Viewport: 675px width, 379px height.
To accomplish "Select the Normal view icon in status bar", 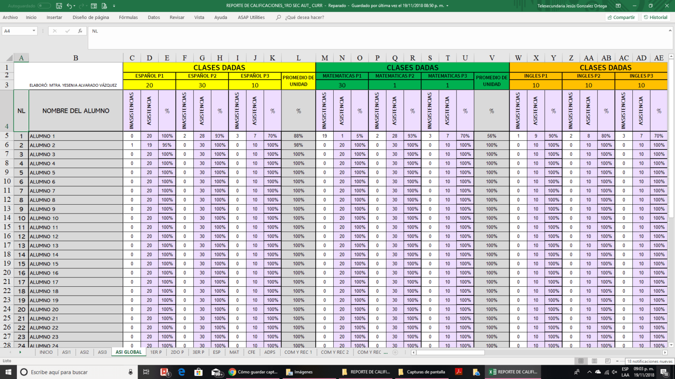I will (x=581, y=361).
